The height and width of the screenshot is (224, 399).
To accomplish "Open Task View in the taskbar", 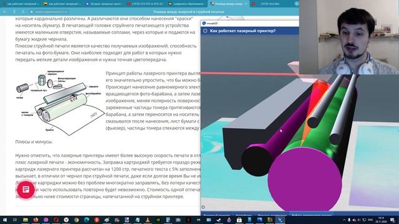I will [x=15, y=220].
